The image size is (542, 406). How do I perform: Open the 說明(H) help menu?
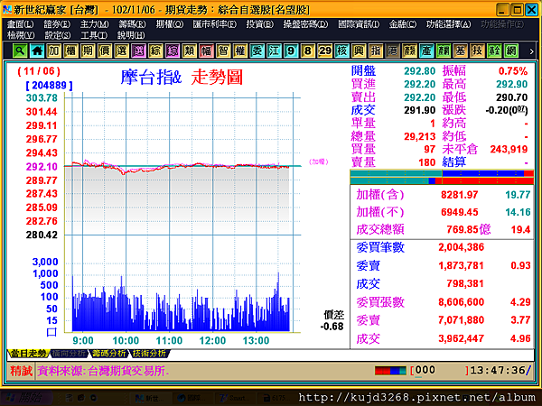131,35
